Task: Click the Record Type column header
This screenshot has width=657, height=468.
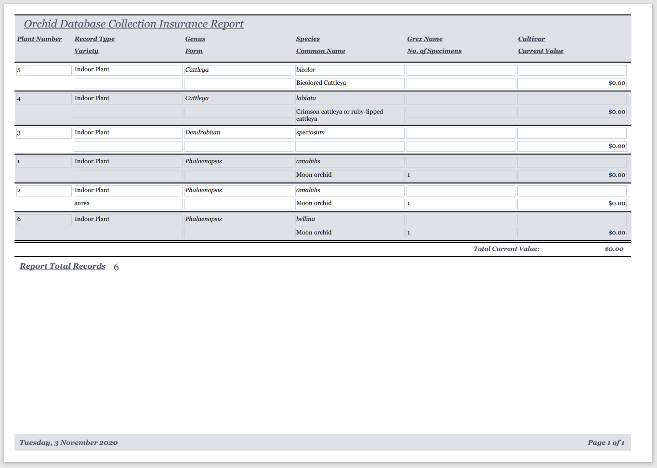Action: [x=94, y=39]
